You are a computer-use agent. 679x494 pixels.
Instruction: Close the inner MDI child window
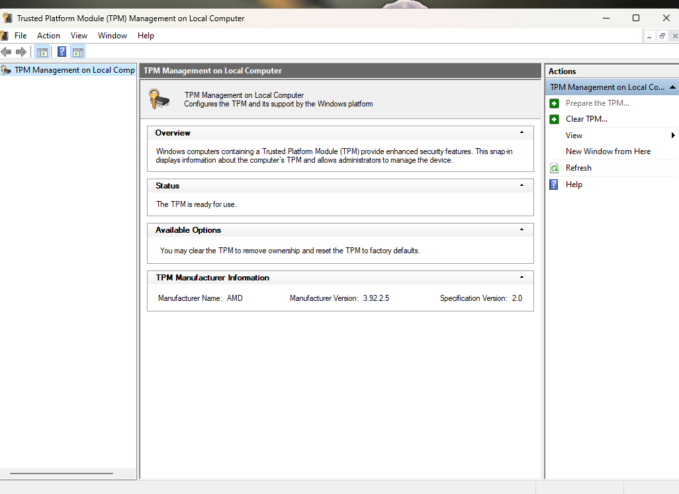[674, 36]
